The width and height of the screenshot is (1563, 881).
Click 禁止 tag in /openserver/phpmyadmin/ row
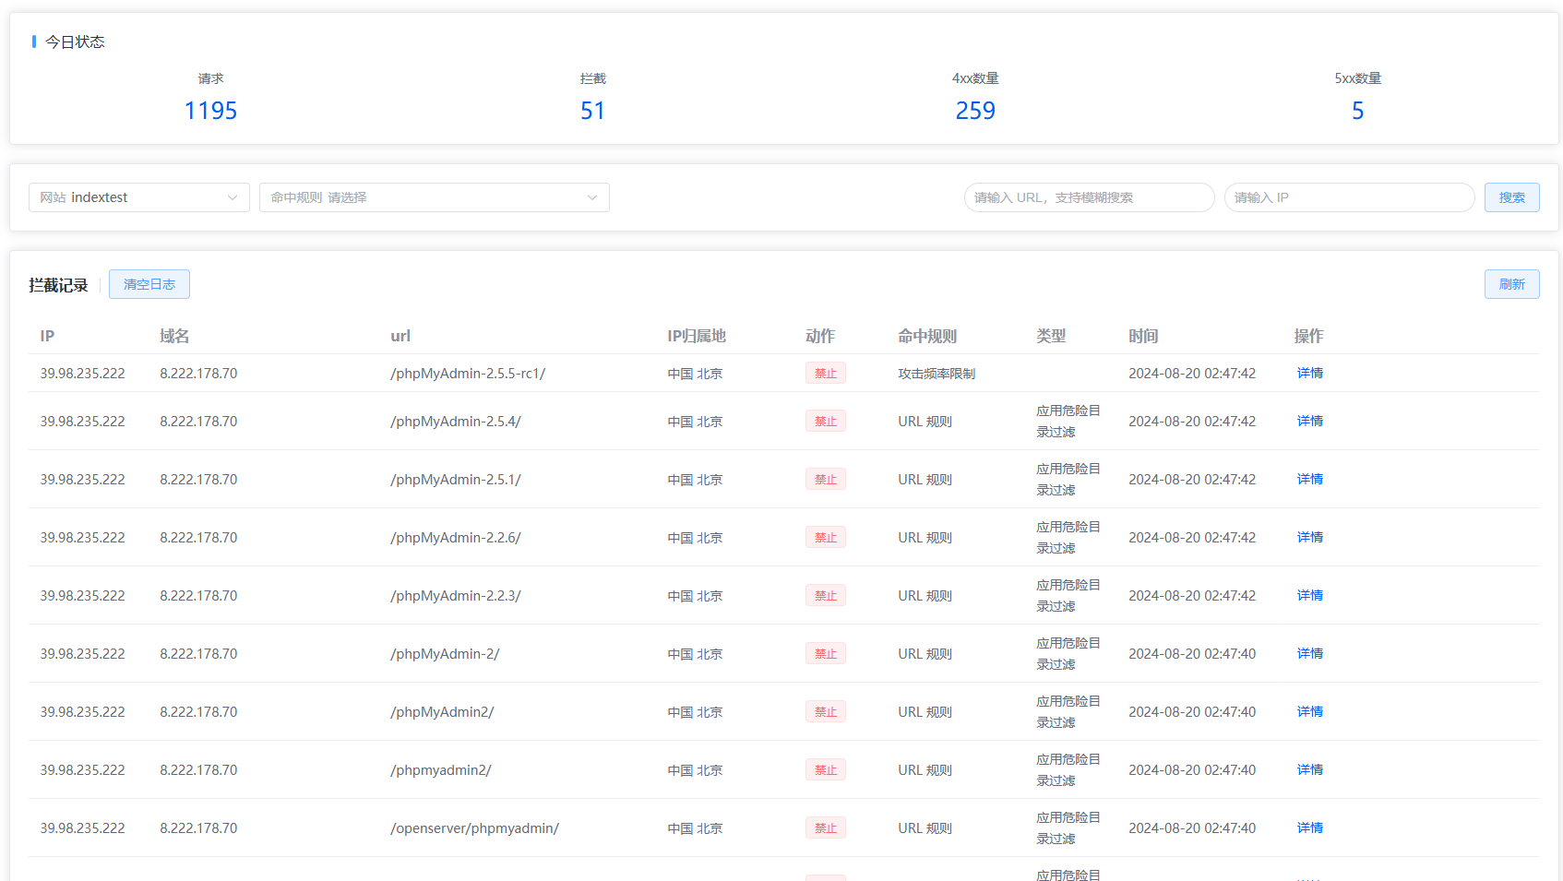(x=826, y=827)
